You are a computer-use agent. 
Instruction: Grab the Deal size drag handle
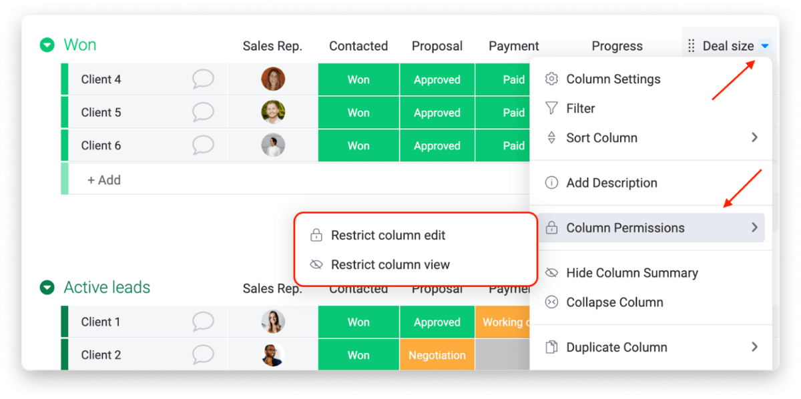(692, 46)
